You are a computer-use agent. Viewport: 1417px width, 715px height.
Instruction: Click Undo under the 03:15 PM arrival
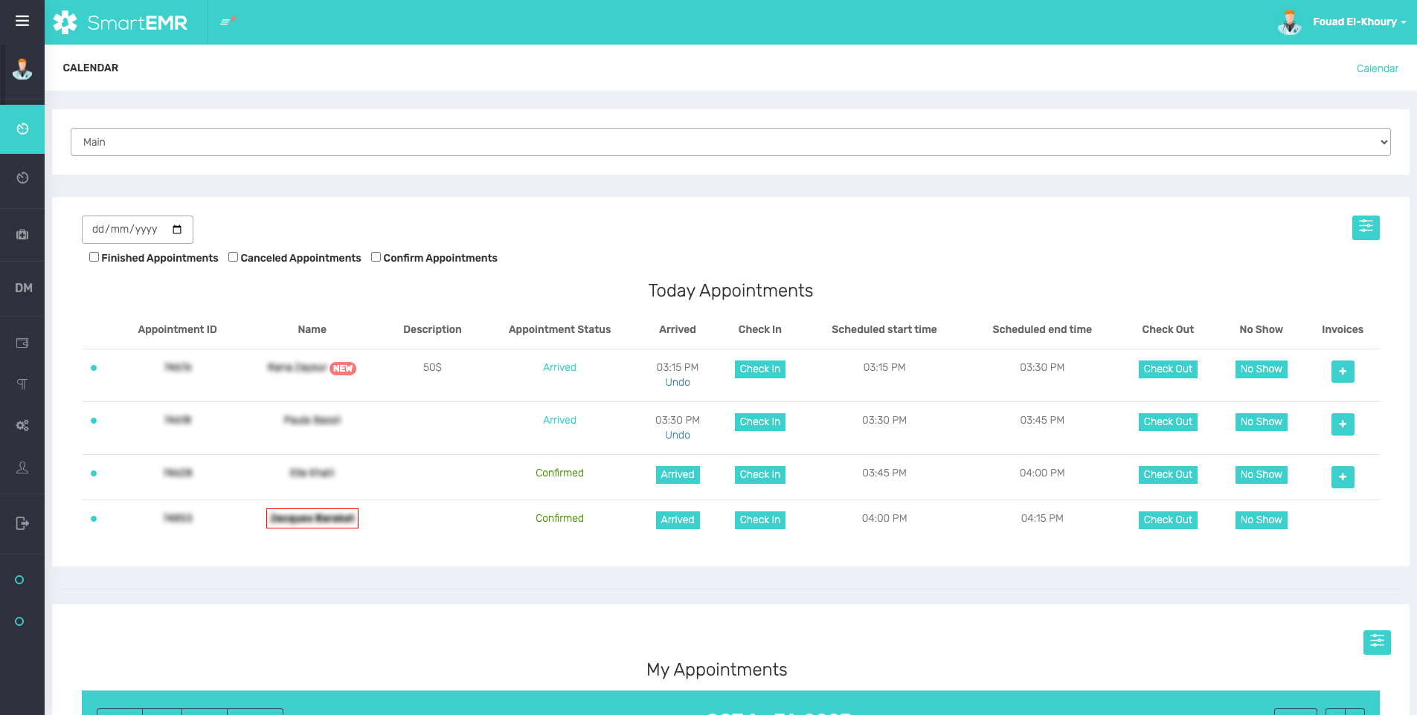pos(677,381)
